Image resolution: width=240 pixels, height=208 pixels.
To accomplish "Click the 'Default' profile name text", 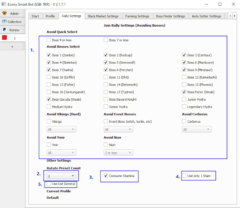I will 52,198.
